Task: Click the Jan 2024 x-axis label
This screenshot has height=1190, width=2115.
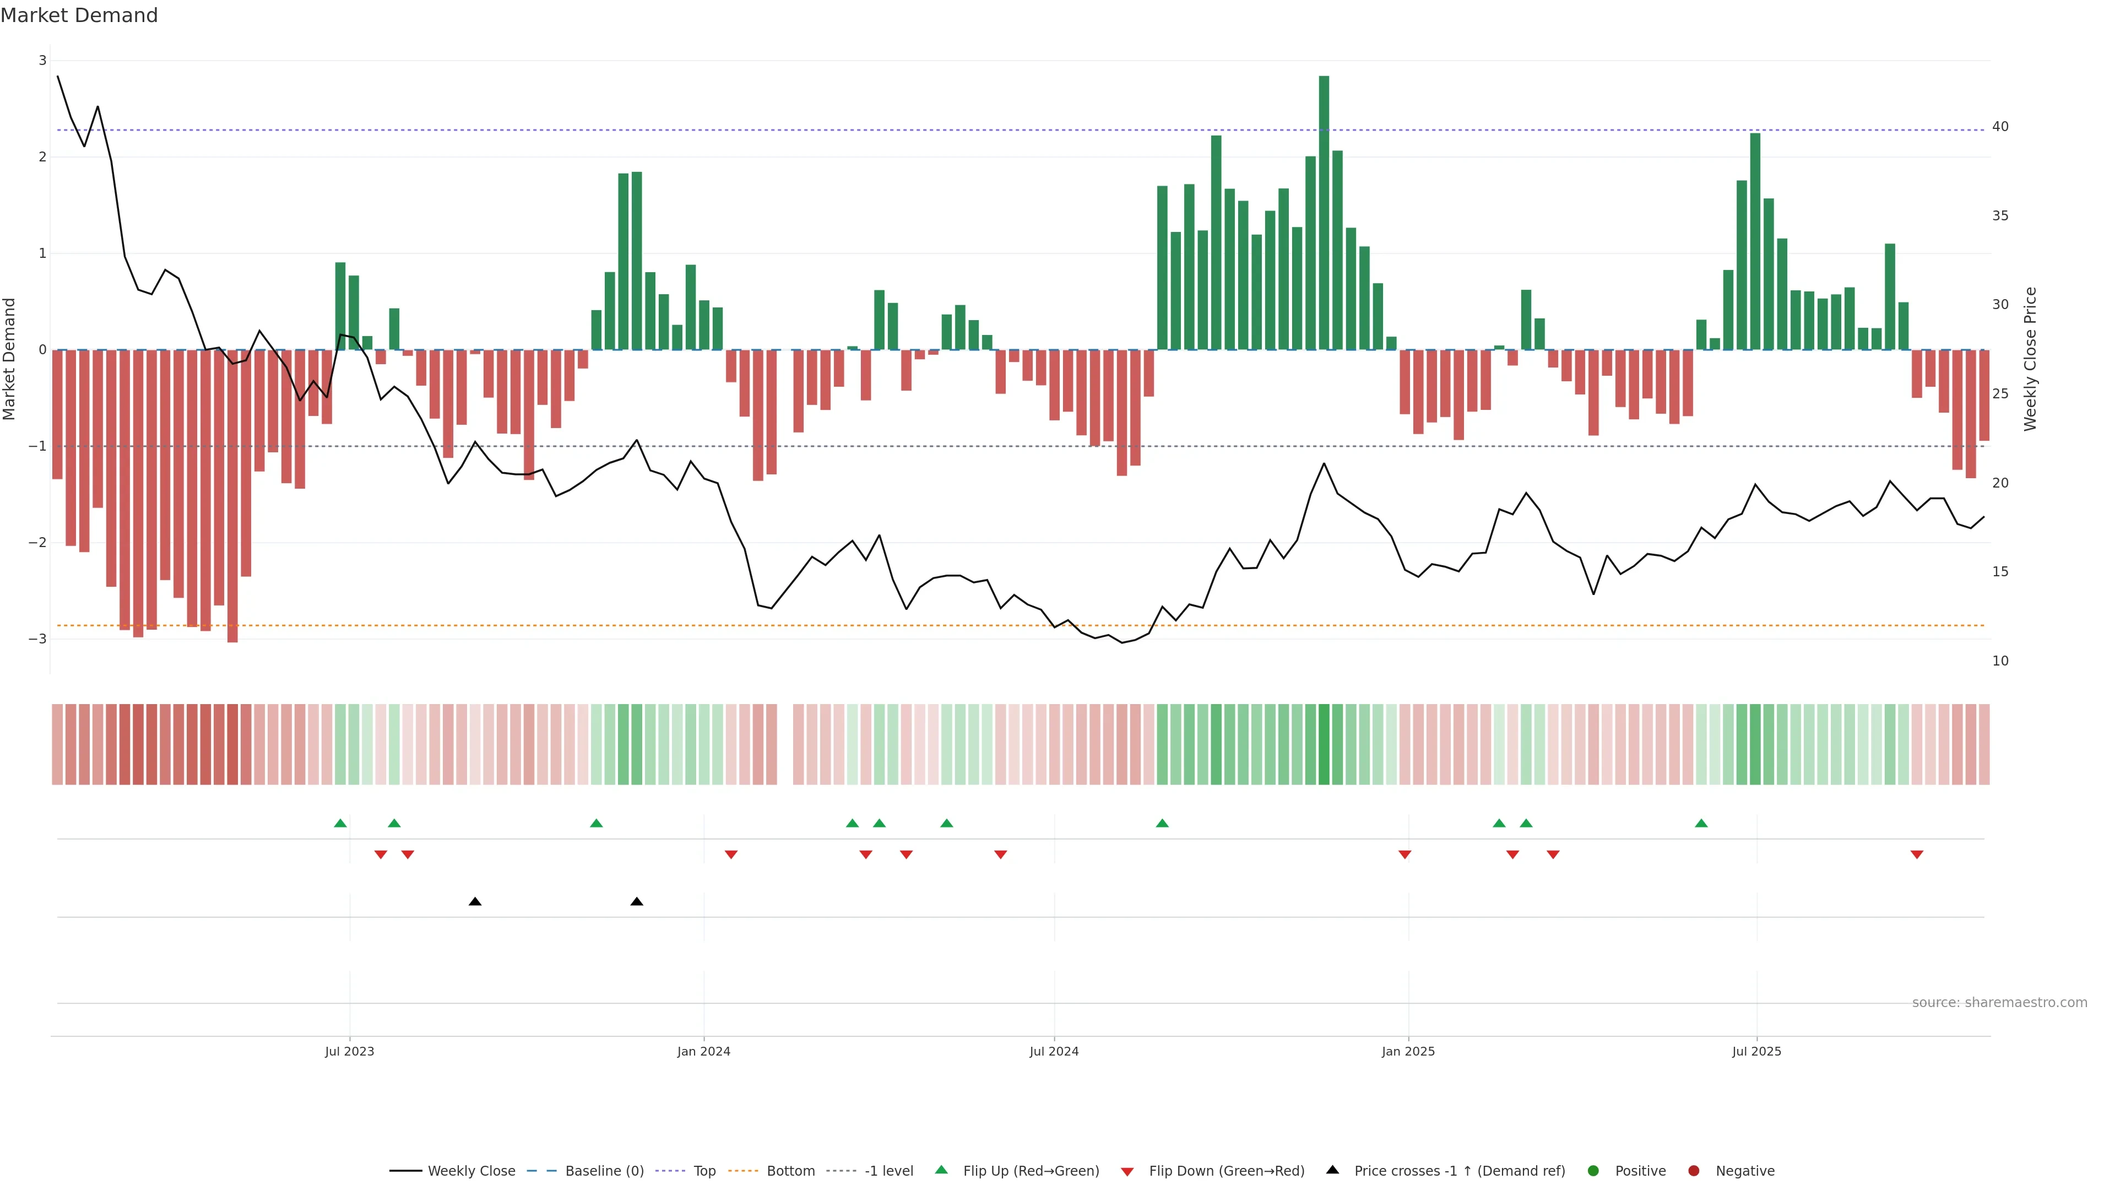Action: [704, 1051]
